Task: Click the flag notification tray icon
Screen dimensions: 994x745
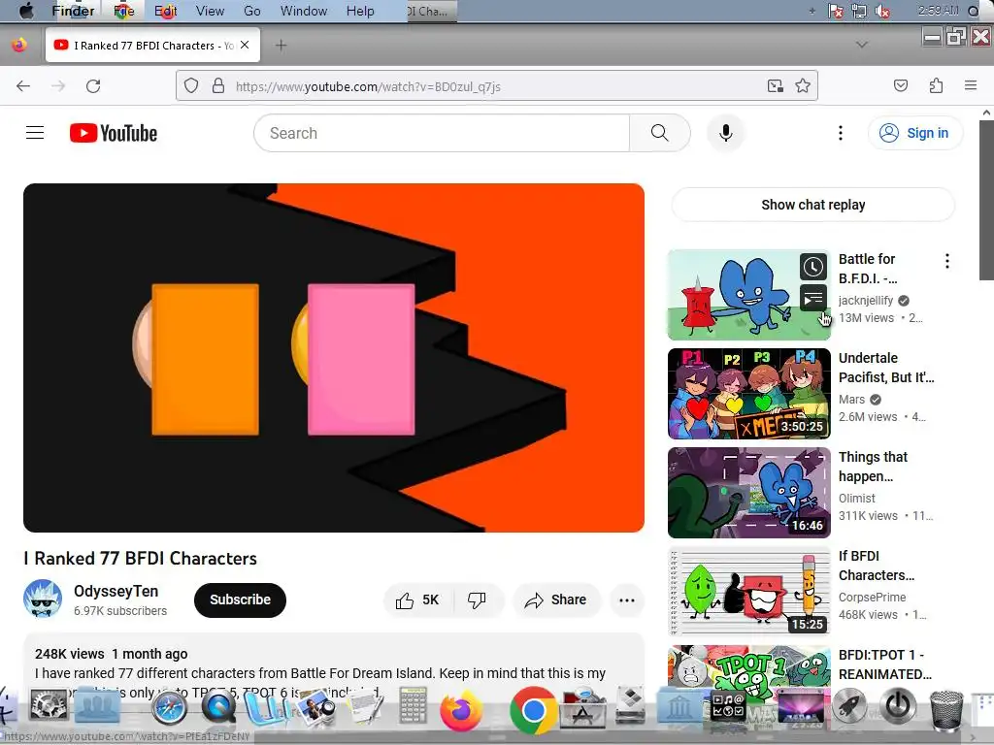Action: pyautogui.click(x=836, y=11)
